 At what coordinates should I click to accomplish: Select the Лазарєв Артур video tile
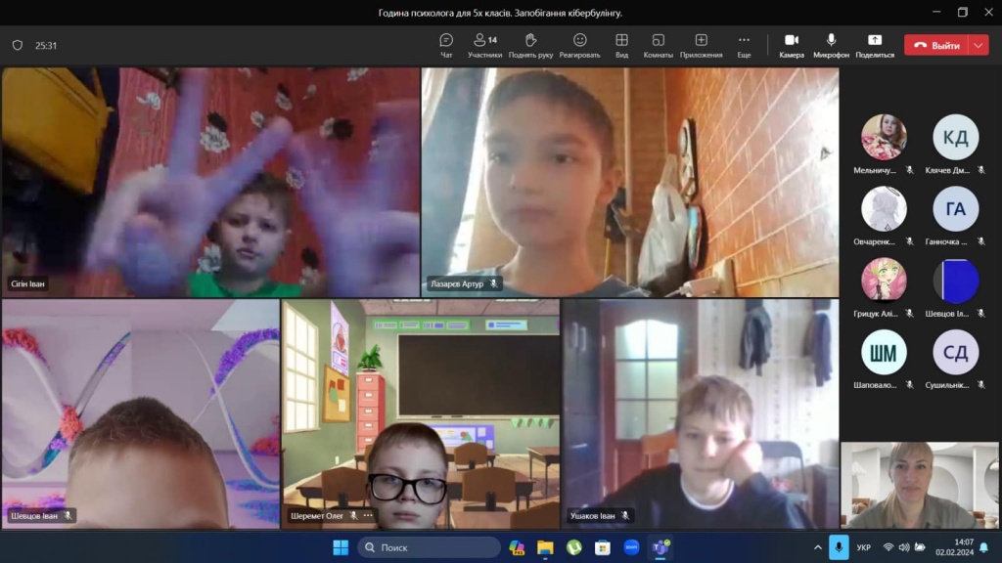pos(629,182)
